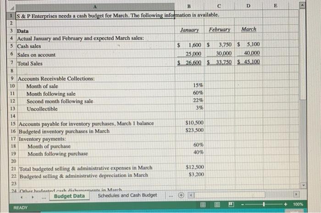Viewport: 321px width, 213px height.
Task: Select February sales on account 30,000
Action: pyautogui.click(x=220, y=54)
